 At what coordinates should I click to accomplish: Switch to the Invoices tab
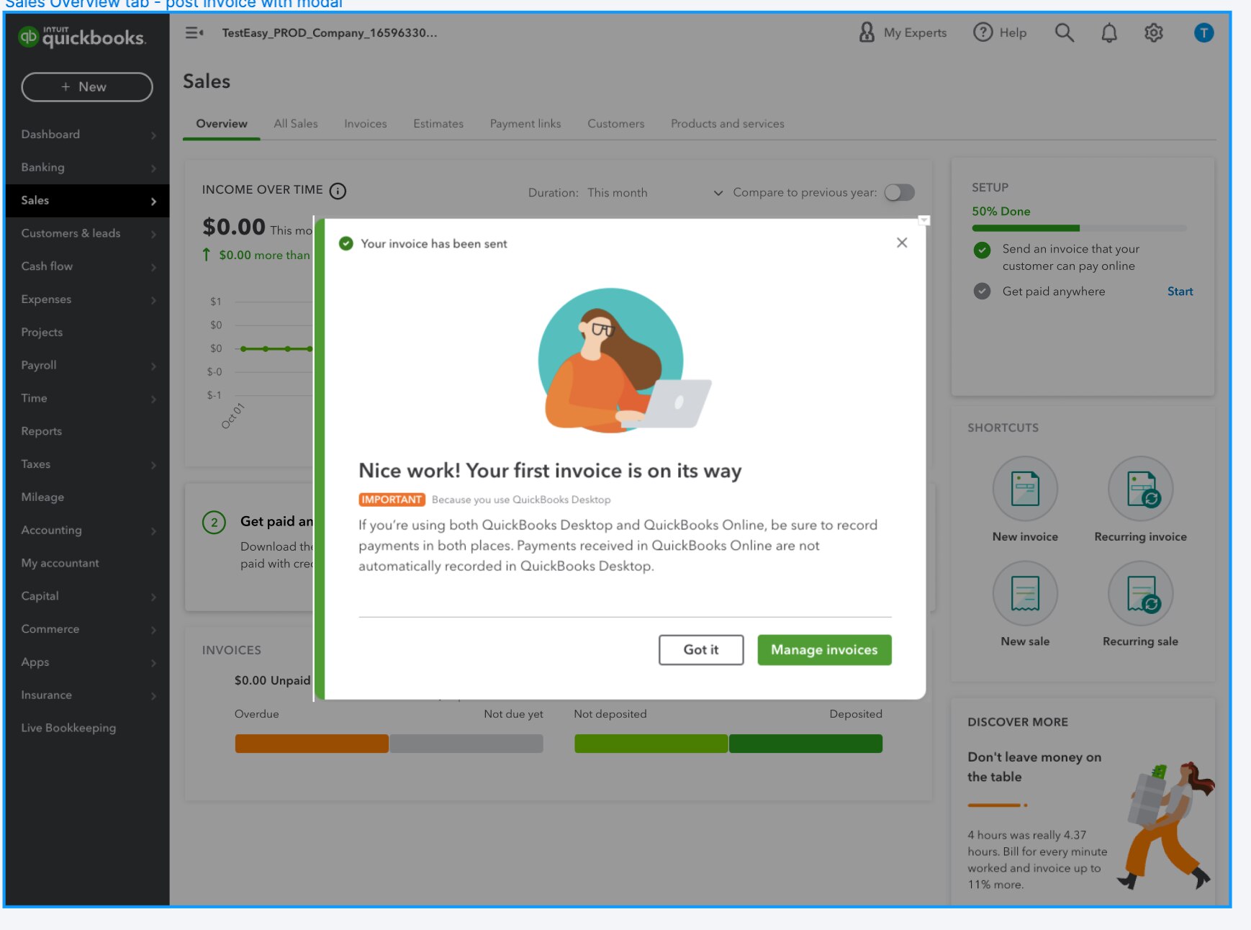pyautogui.click(x=365, y=123)
